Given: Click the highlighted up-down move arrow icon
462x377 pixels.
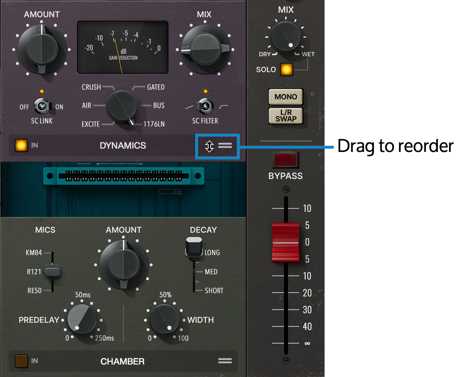Looking at the screenshot, I should coord(209,146).
